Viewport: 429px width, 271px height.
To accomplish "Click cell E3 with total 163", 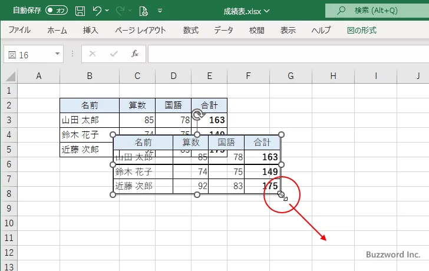I will point(209,120).
